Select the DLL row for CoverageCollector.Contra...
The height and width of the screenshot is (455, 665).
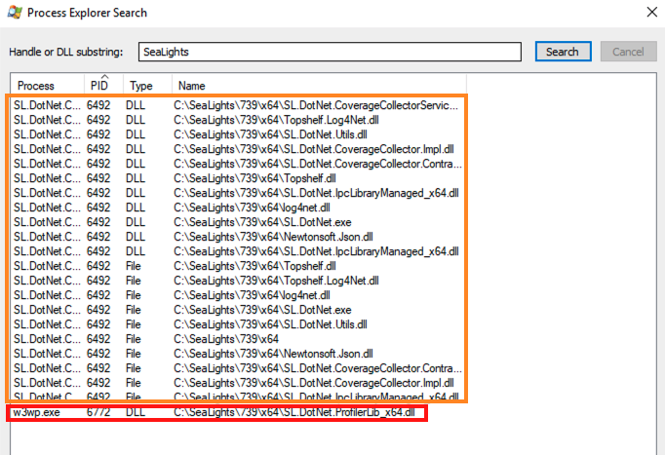click(238, 164)
